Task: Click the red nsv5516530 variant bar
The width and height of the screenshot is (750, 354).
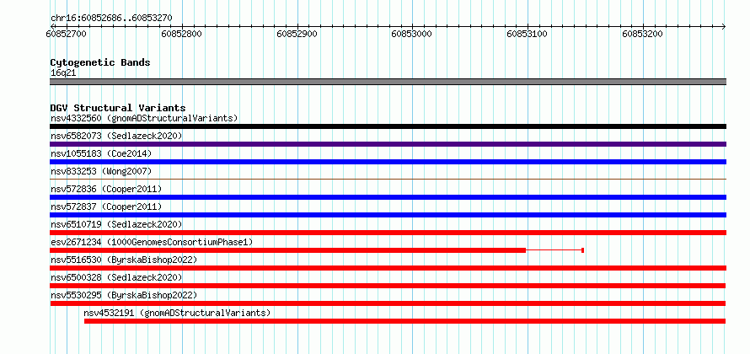Action: point(388,268)
